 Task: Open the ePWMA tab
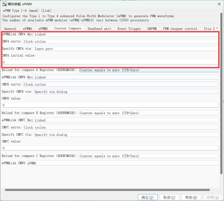(x=28, y=29)
